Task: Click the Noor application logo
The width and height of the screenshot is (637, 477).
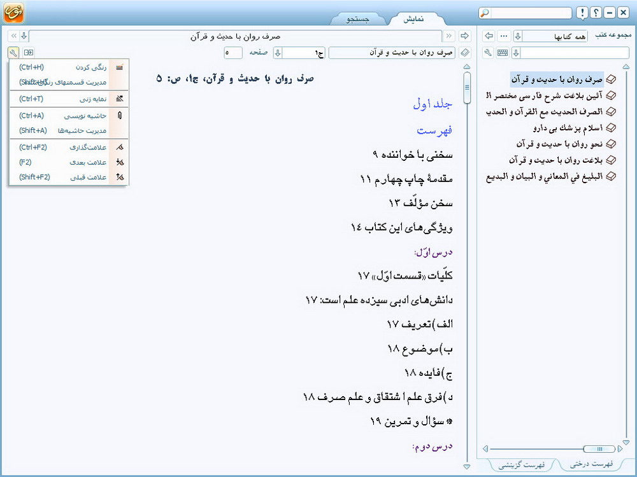Action: [x=14, y=12]
